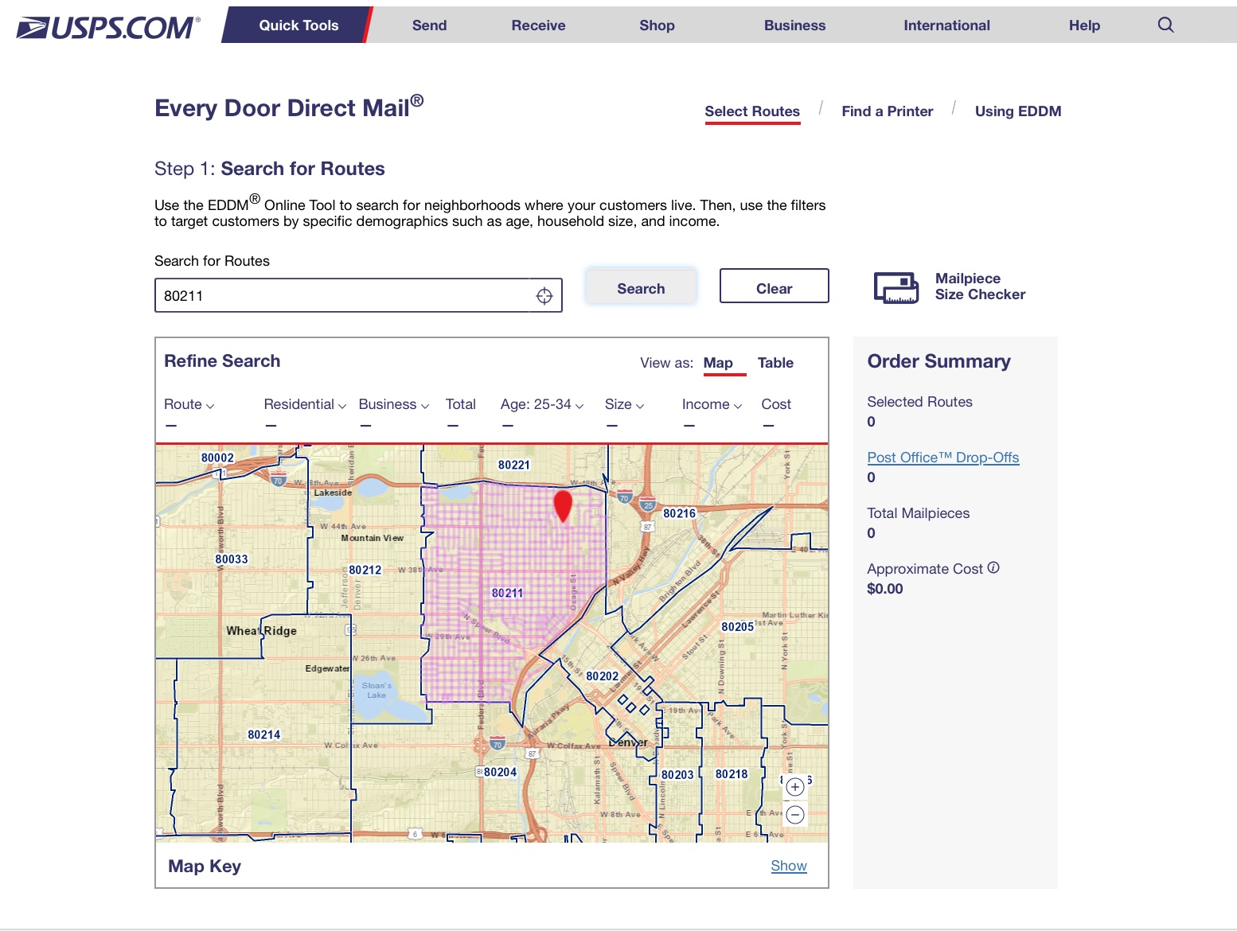Click the $0.00 approximate cost value
The width and height of the screenshot is (1237, 931).
point(884,589)
